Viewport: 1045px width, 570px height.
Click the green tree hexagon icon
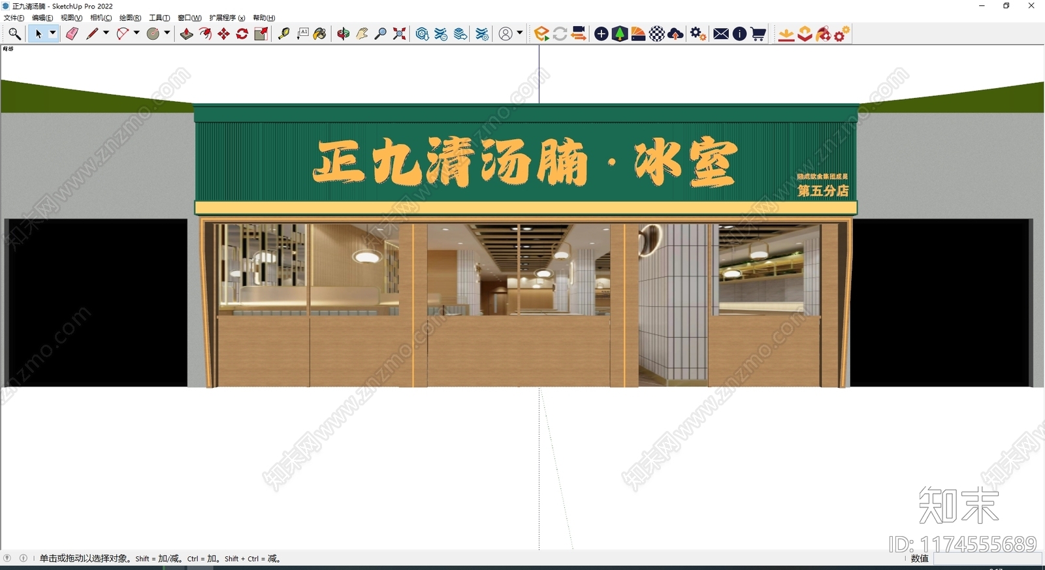(x=620, y=34)
